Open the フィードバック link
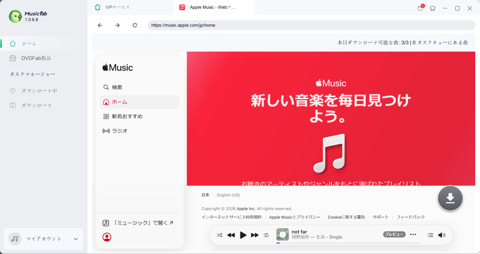 coord(410,217)
